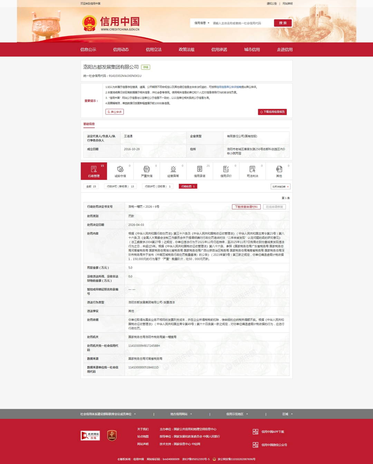
Task: Show 全部 15 records
Action: tap(91, 187)
